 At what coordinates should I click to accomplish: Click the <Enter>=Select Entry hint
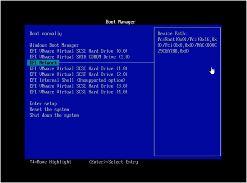[113, 162]
